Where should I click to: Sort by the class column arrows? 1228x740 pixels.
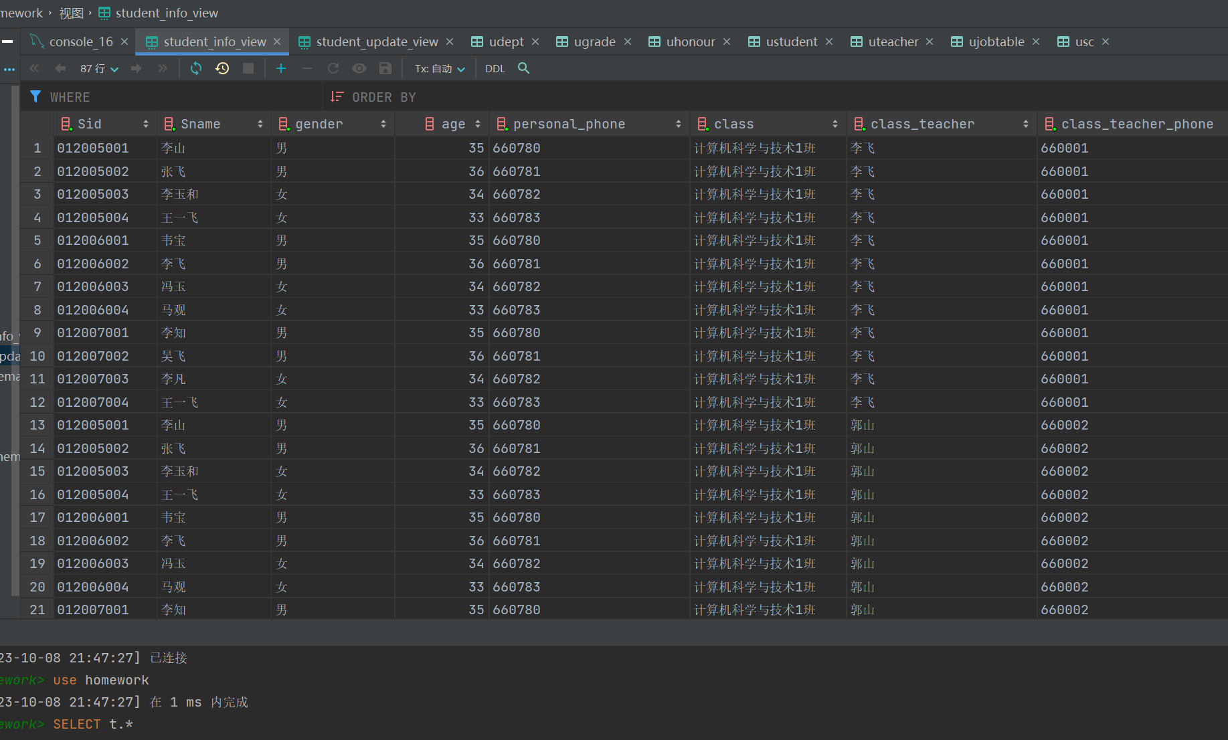point(835,124)
